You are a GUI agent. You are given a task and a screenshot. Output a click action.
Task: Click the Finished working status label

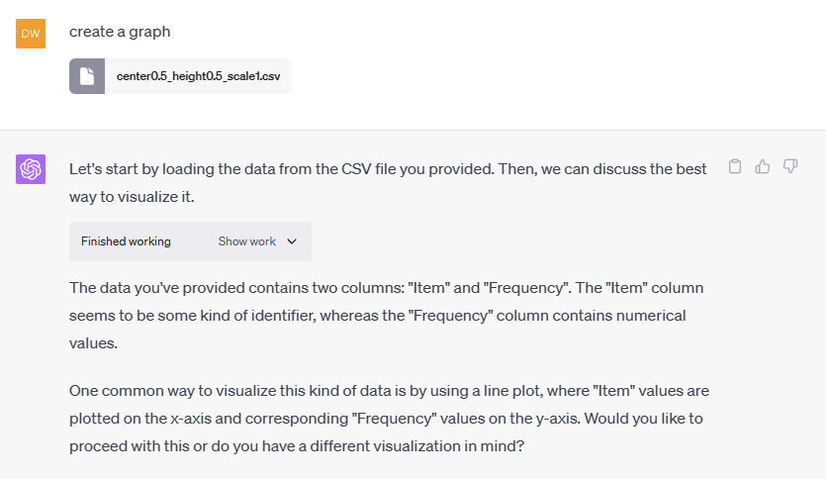(x=126, y=241)
